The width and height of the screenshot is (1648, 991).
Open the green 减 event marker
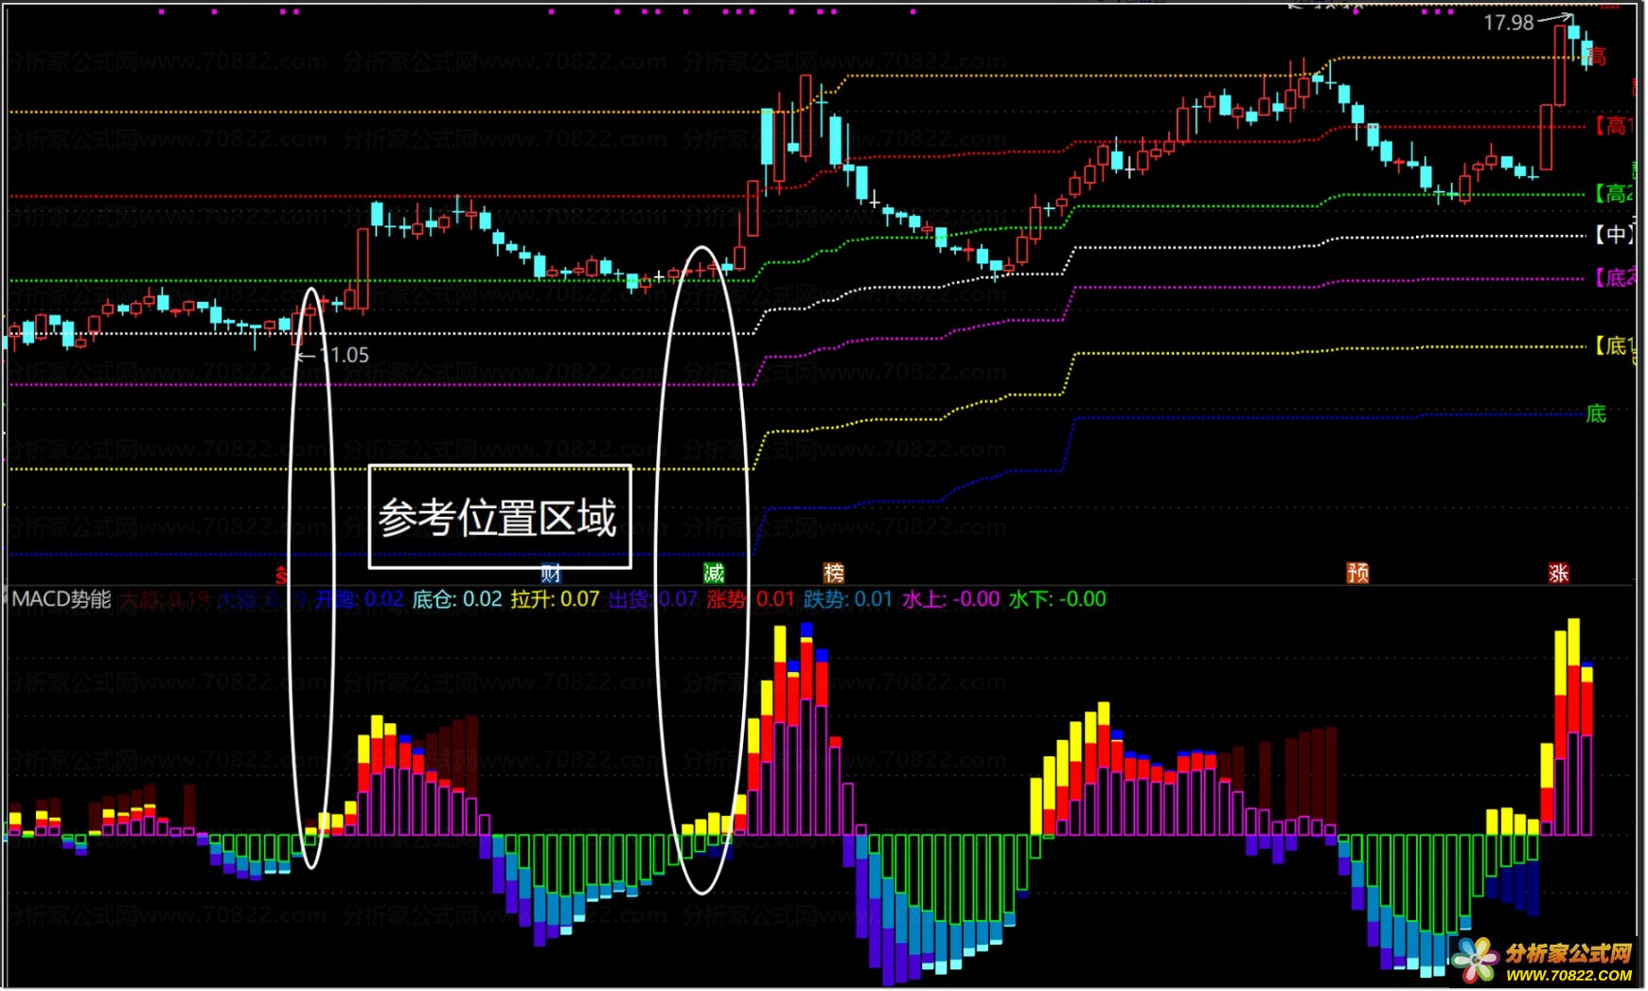[714, 573]
